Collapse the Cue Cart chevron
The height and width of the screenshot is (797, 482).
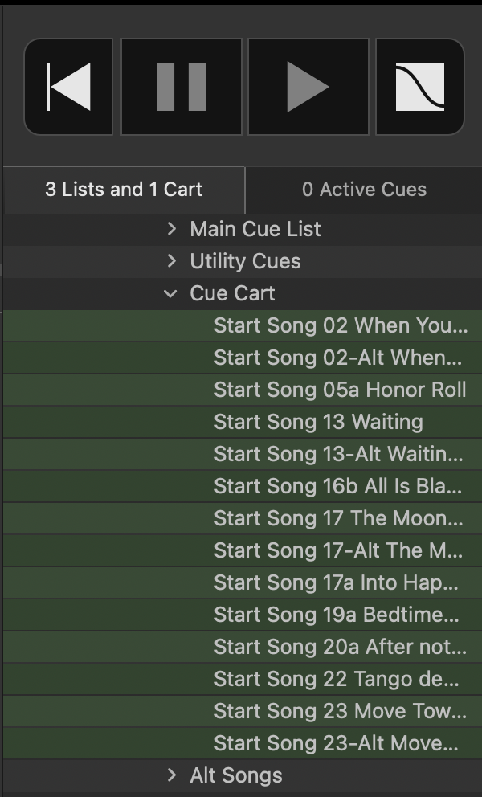(x=171, y=293)
